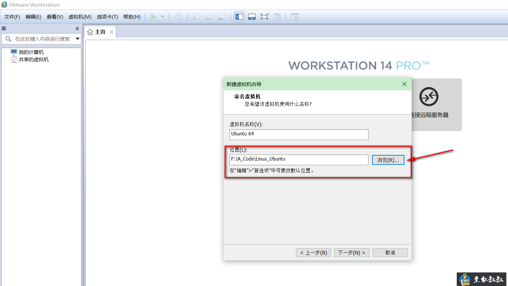Click the 虚拟机名称 text field
Viewport: 508px width, 286px height.
click(x=299, y=134)
